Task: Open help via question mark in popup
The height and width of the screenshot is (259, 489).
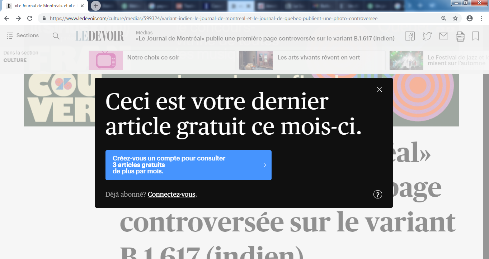Action: tap(377, 194)
